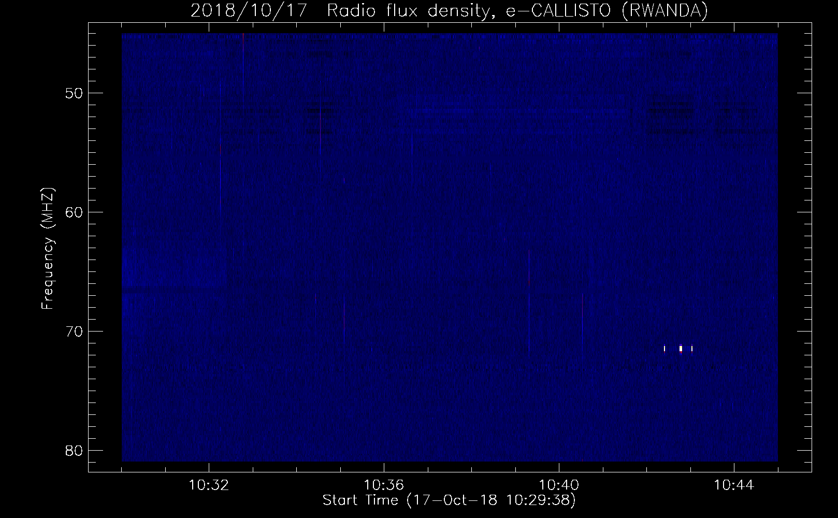
Task: Click the '10:32' time tick label
Action: tap(209, 485)
